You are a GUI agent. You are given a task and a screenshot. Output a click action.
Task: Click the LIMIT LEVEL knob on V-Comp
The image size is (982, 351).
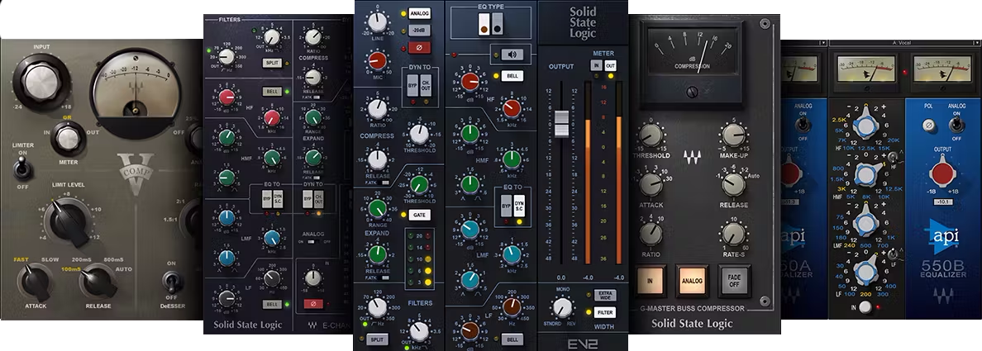[69, 220]
